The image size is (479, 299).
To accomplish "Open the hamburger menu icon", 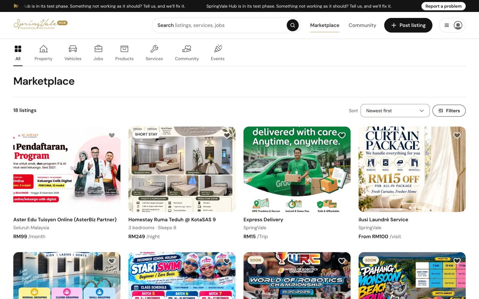I will [447, 25].
